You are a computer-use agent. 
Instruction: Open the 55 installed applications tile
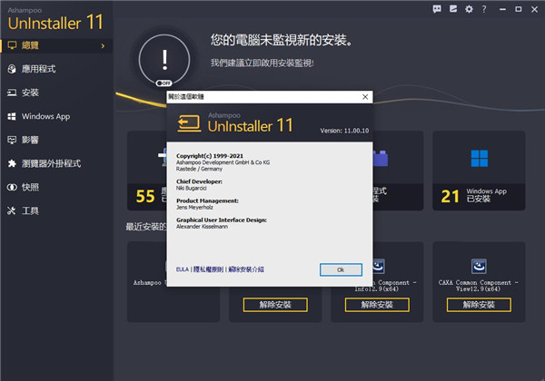(146, 171)
